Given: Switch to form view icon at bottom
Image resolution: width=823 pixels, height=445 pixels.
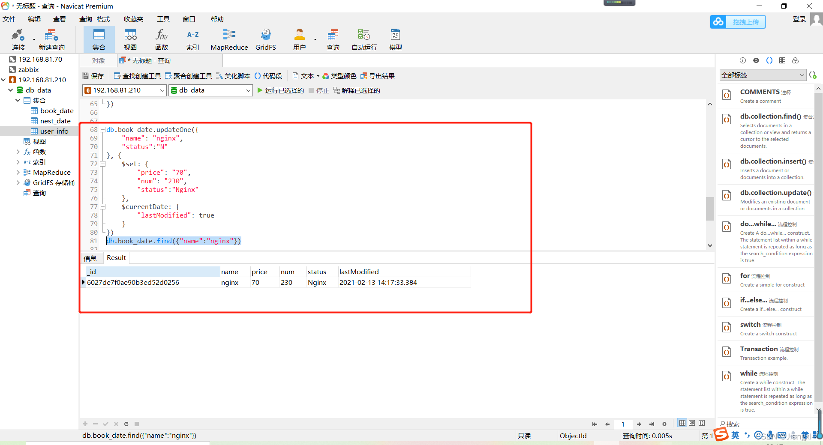Looking at the screenshot, I should (x=692, y=423).
